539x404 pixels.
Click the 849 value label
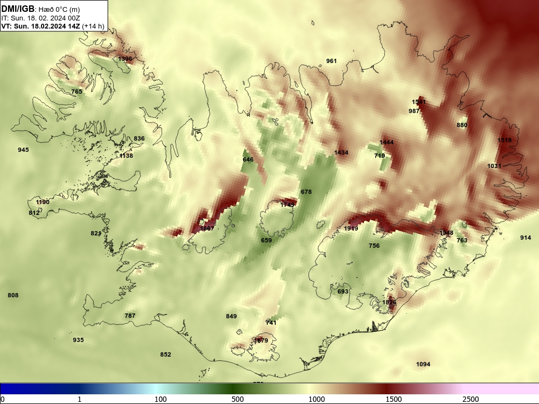tap(231, 316)
